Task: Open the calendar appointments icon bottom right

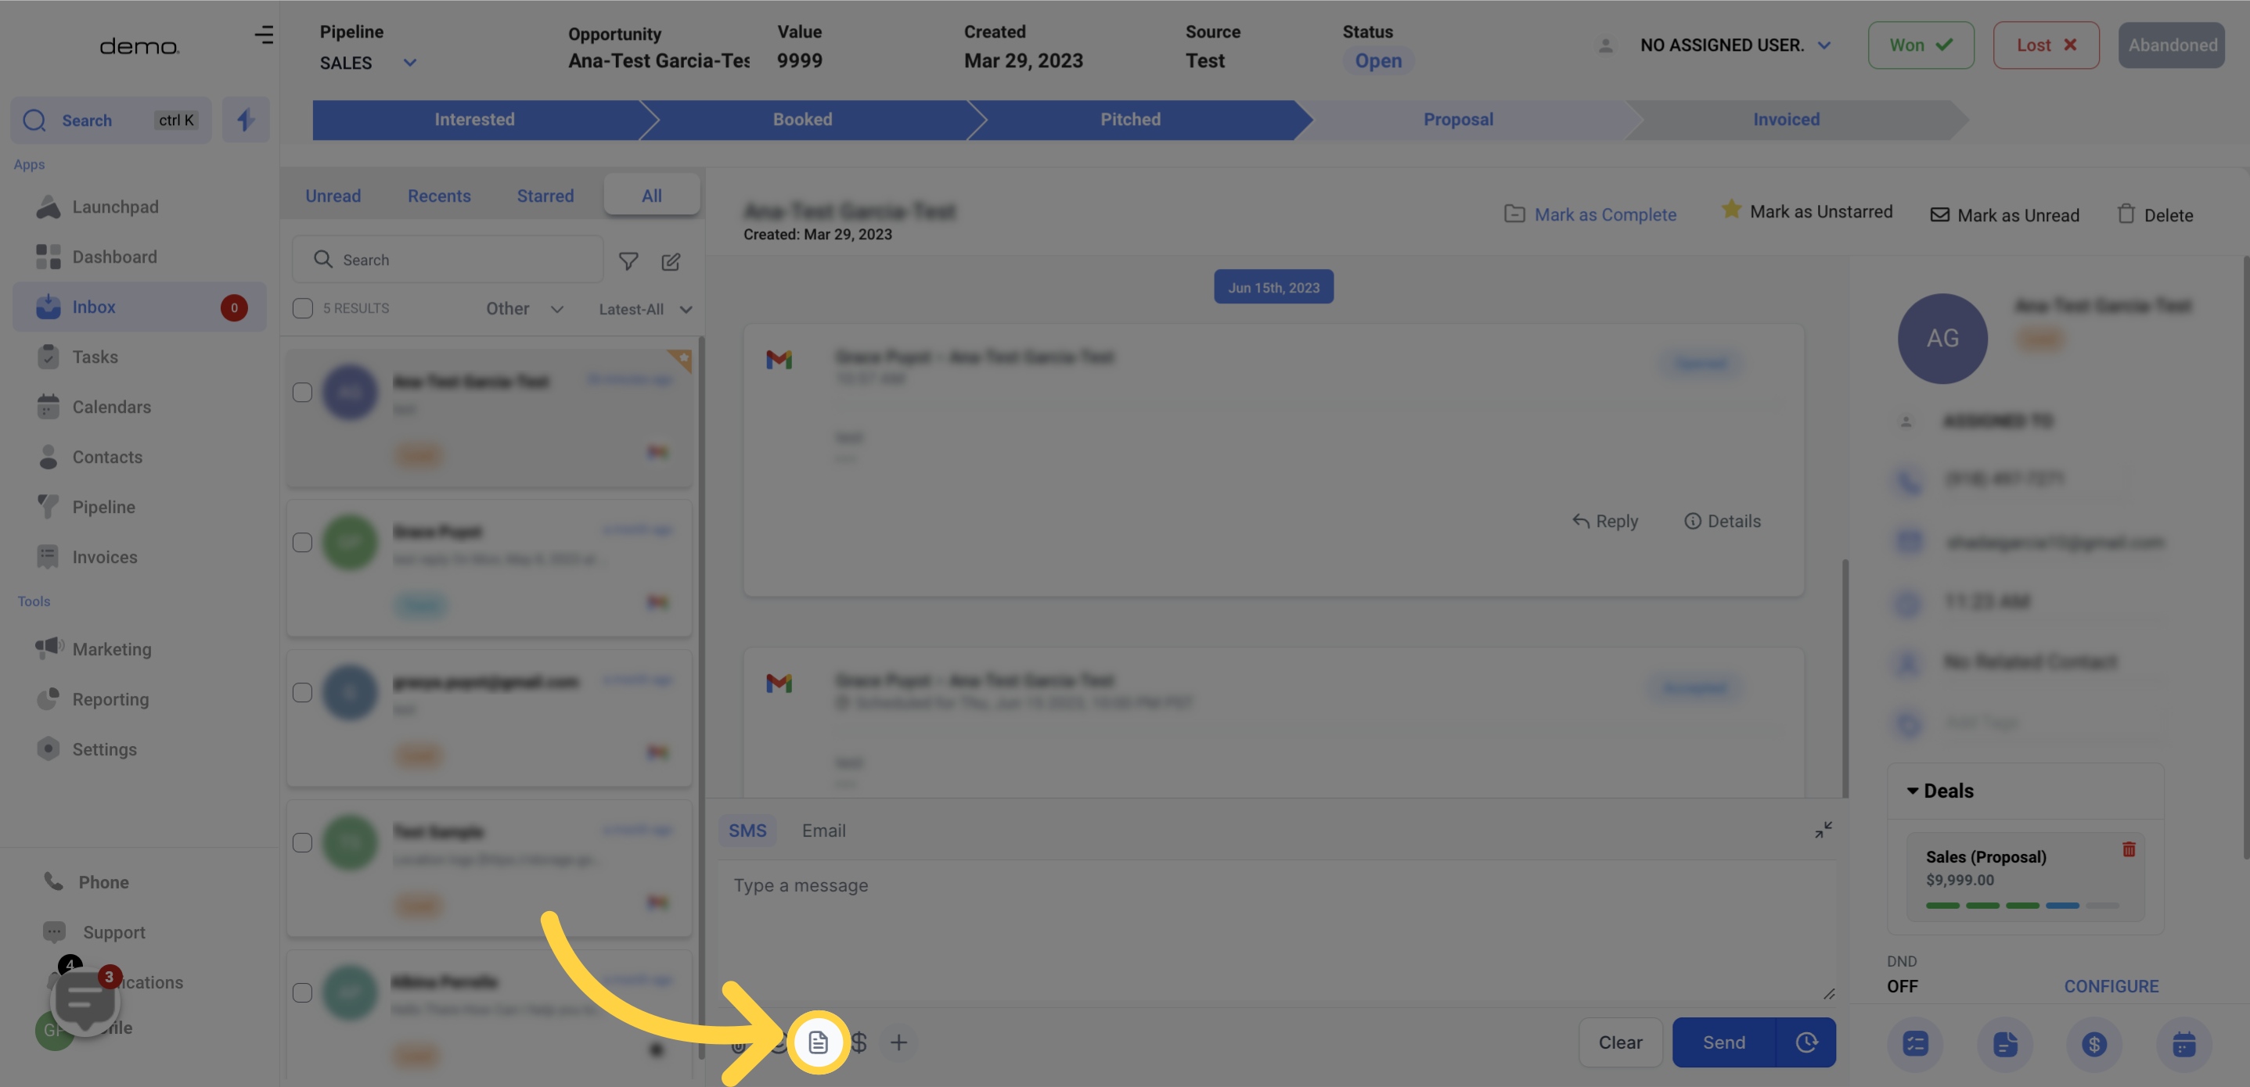Action: 2183,1043
